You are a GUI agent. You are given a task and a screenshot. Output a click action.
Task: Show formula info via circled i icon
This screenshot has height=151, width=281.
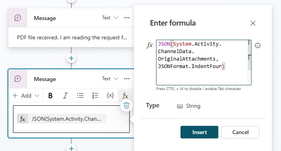click(257, 46)
